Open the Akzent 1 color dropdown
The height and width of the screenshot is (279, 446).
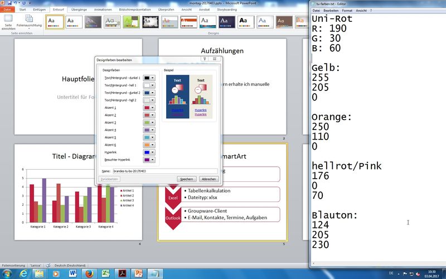[x=149, y=107]
